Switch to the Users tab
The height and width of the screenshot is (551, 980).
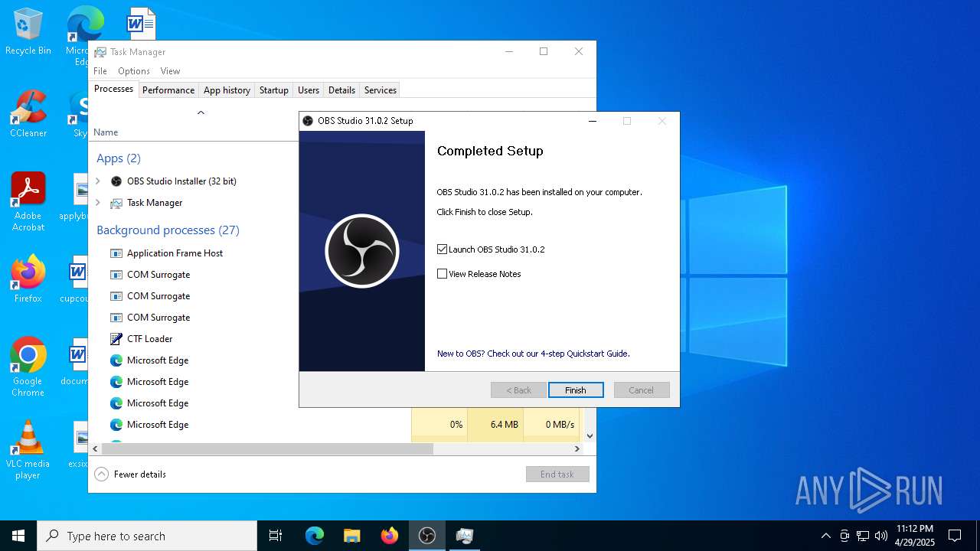pos(309,90)
